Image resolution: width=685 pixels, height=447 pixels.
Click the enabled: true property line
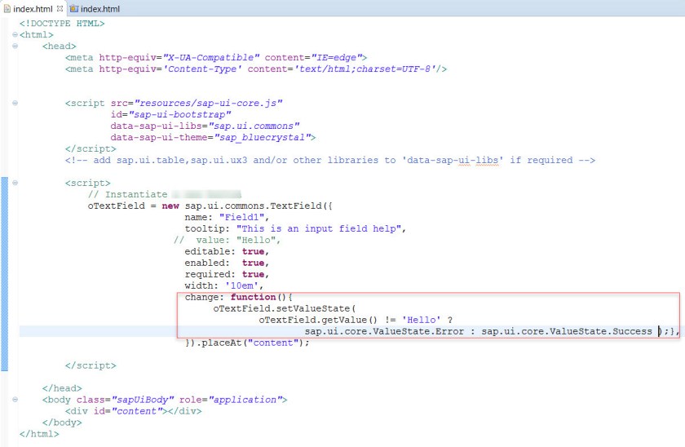(x=227, y=263)
